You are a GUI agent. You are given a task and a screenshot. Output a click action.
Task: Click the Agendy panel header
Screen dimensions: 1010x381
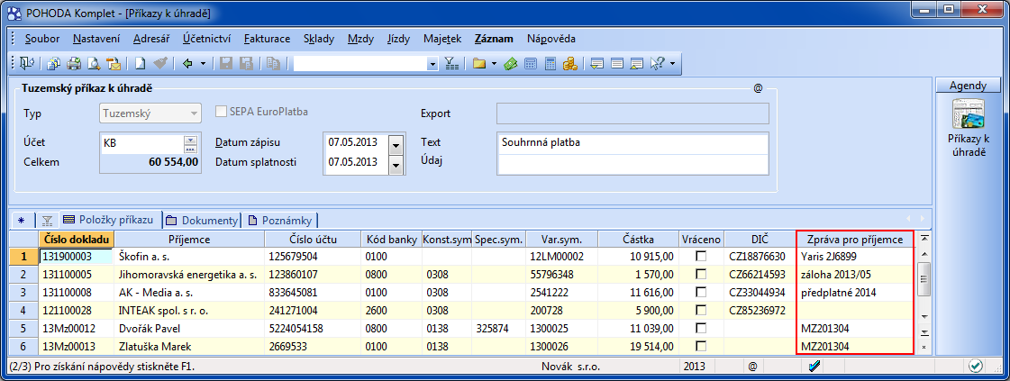click(x=969, y=86)
